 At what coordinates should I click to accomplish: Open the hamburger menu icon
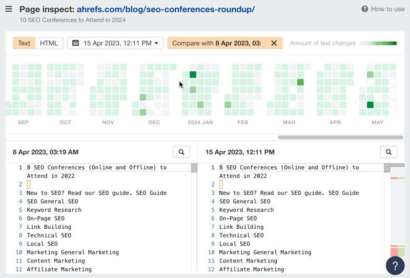point(8,9)
